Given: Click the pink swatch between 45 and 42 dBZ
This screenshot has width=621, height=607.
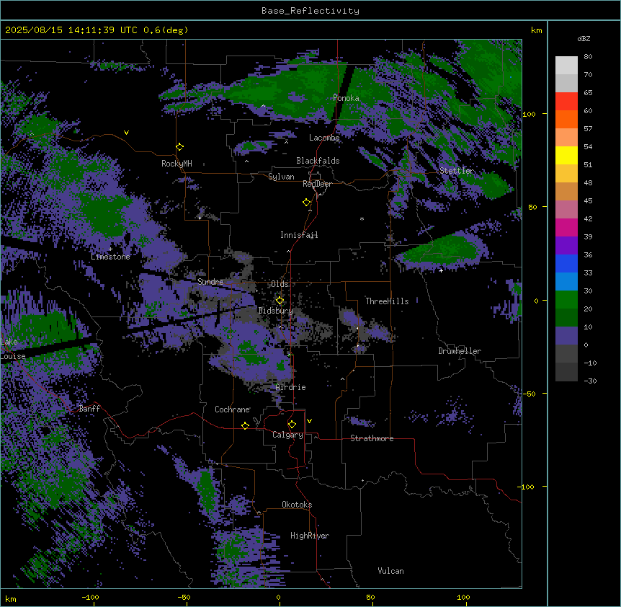Looking at the screenshot, I should point(566,210).
